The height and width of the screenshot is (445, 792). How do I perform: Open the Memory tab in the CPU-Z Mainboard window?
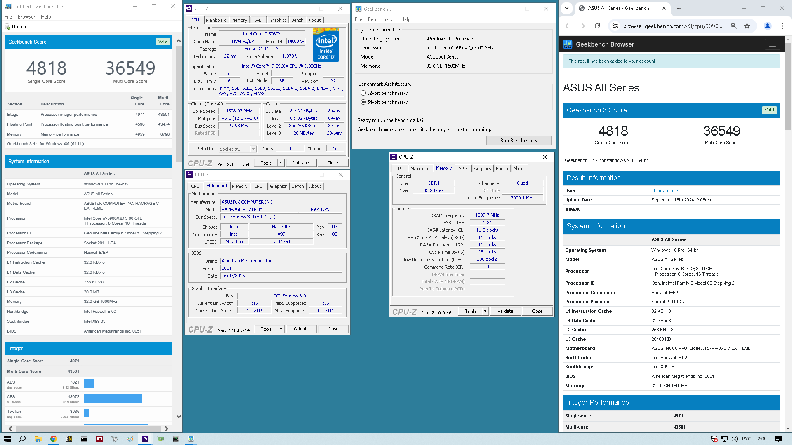[x=240, y=186]
